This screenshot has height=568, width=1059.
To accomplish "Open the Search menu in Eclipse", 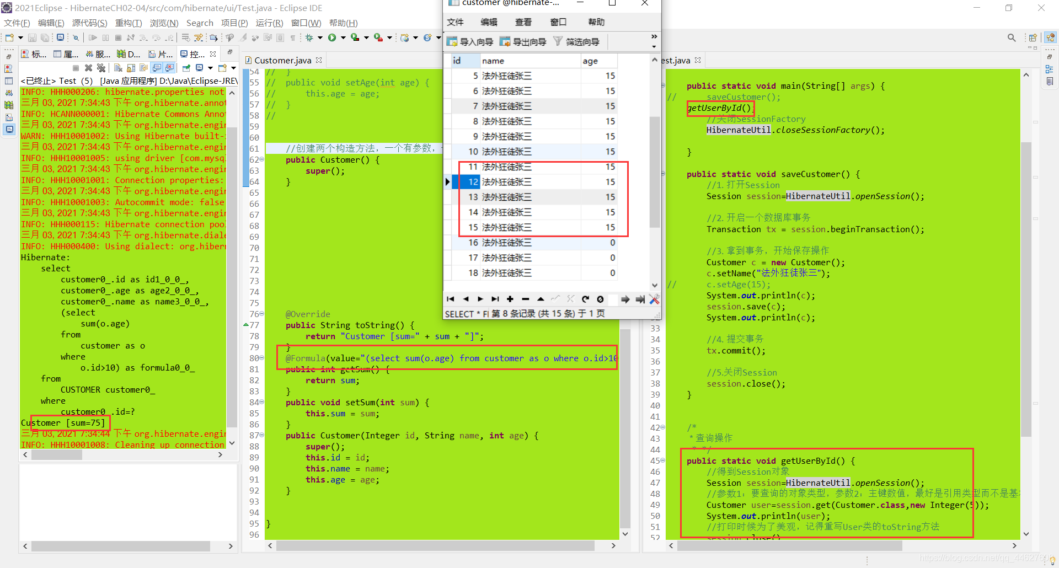I will point(200,23).
